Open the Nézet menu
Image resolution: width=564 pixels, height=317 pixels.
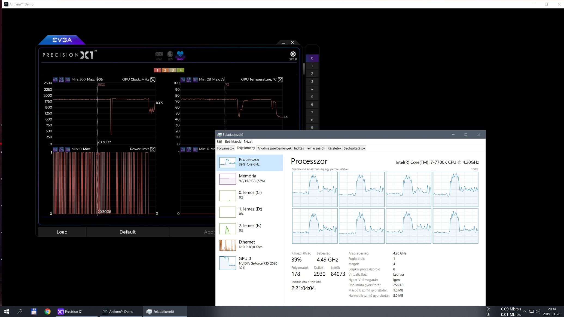click(x=248, y=141)
